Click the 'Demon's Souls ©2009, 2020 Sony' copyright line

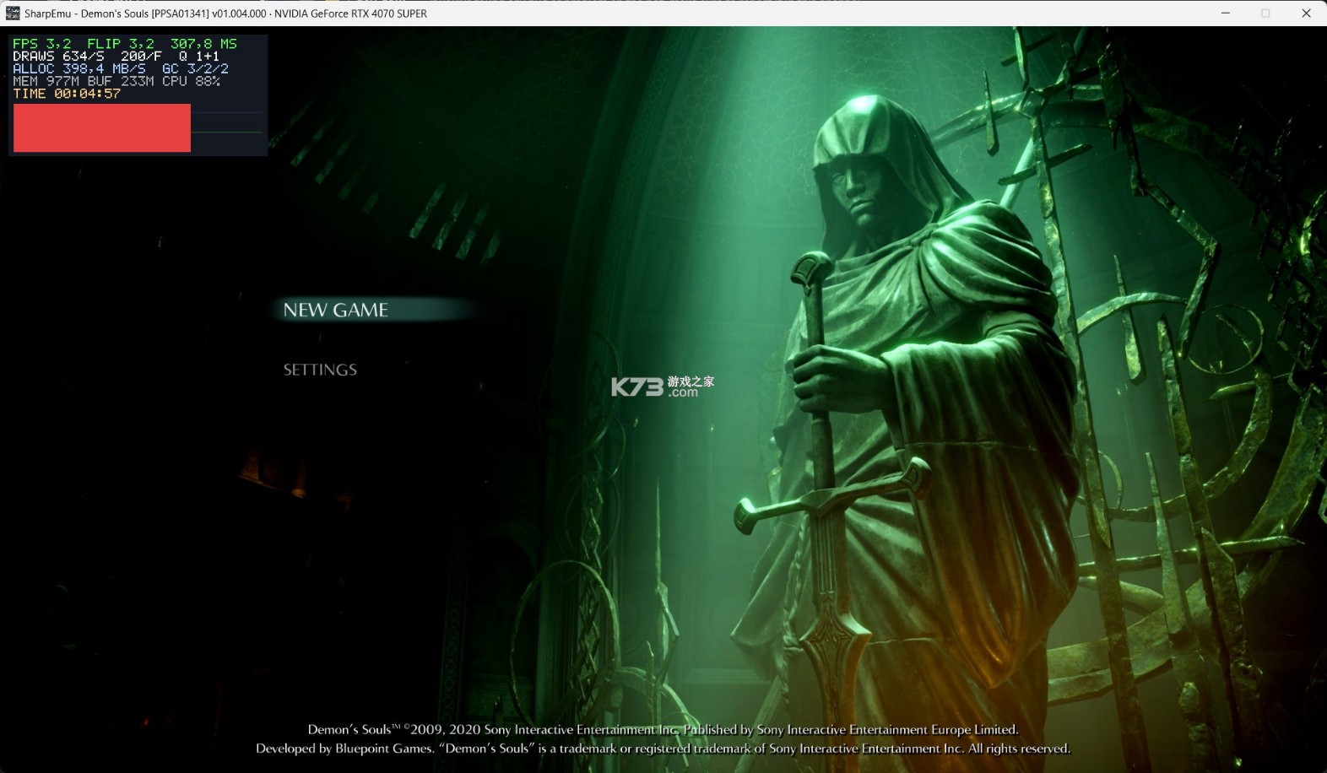pos(663,730)
